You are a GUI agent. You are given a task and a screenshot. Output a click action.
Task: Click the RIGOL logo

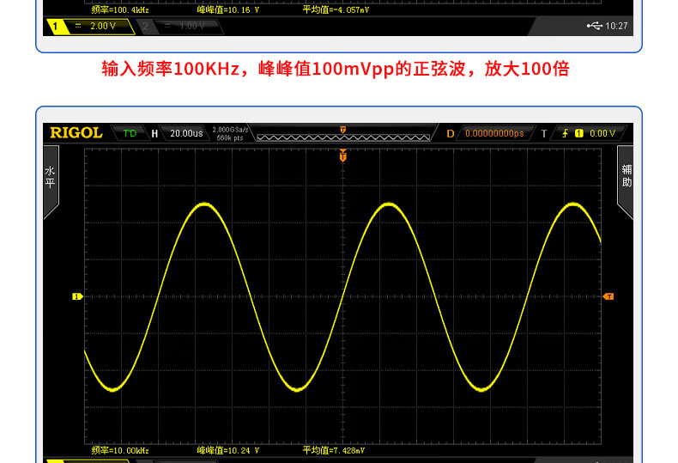[76, 133]
